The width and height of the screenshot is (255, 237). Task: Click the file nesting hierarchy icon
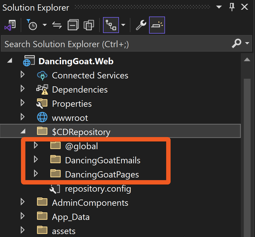click(111, 25)
